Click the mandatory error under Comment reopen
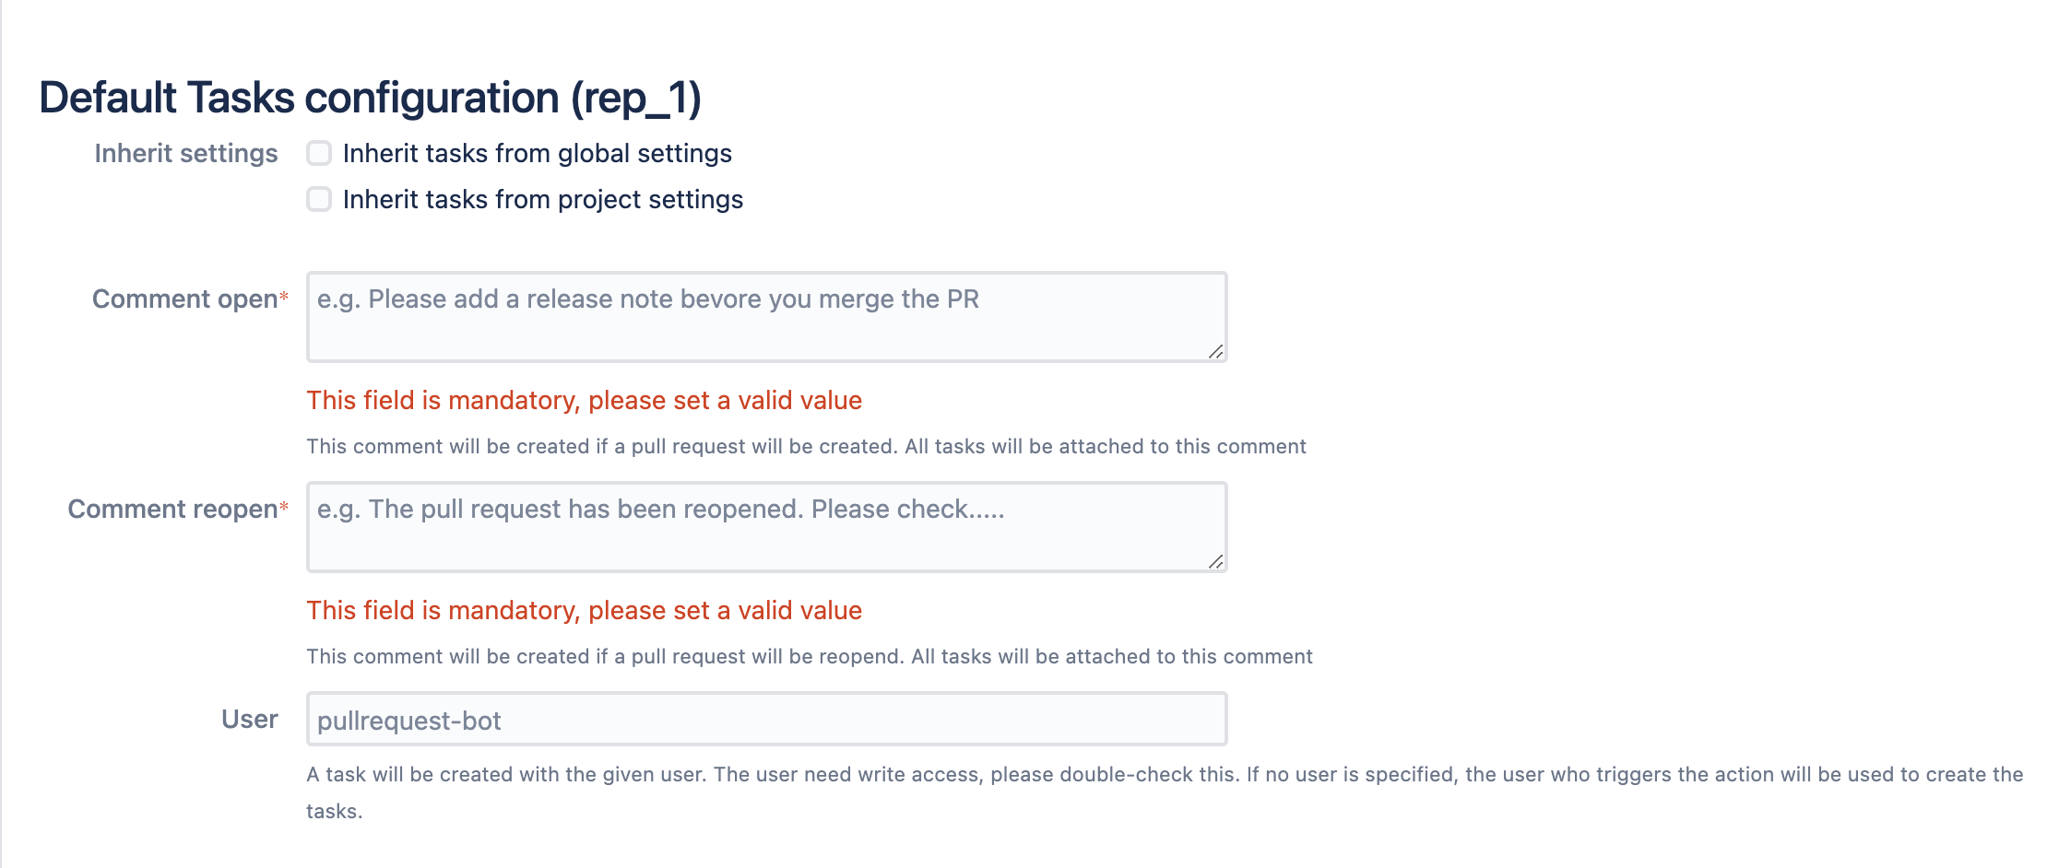This screenshot has width=2047, height=868. pos(584,610)
